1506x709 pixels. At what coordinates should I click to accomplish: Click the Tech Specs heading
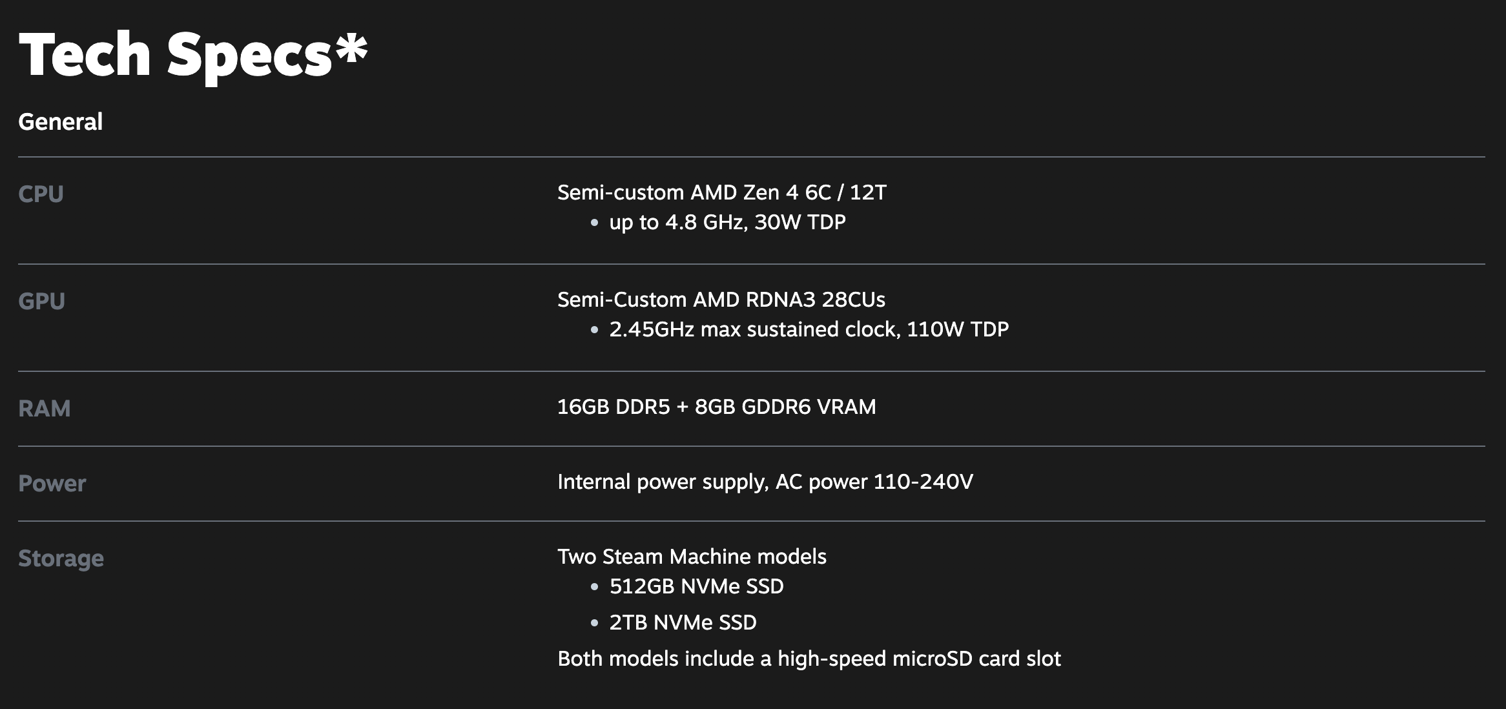[x=174, y=56]
